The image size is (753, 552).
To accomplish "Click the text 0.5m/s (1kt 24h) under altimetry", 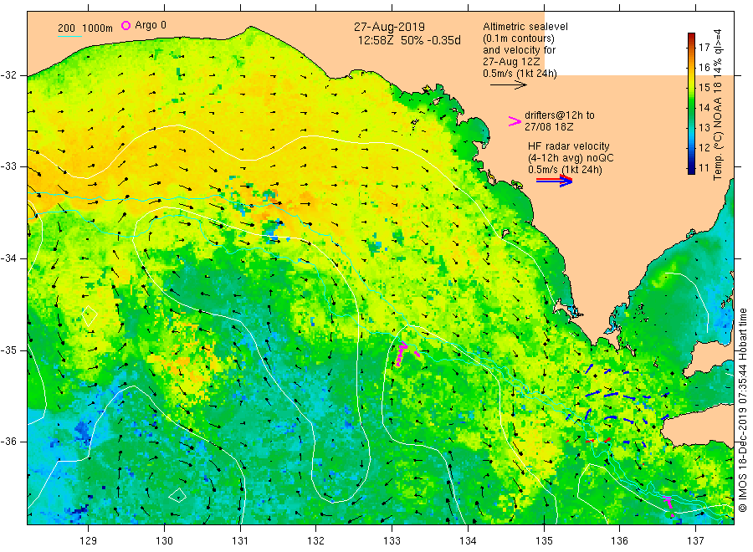I will click(520, 74).
